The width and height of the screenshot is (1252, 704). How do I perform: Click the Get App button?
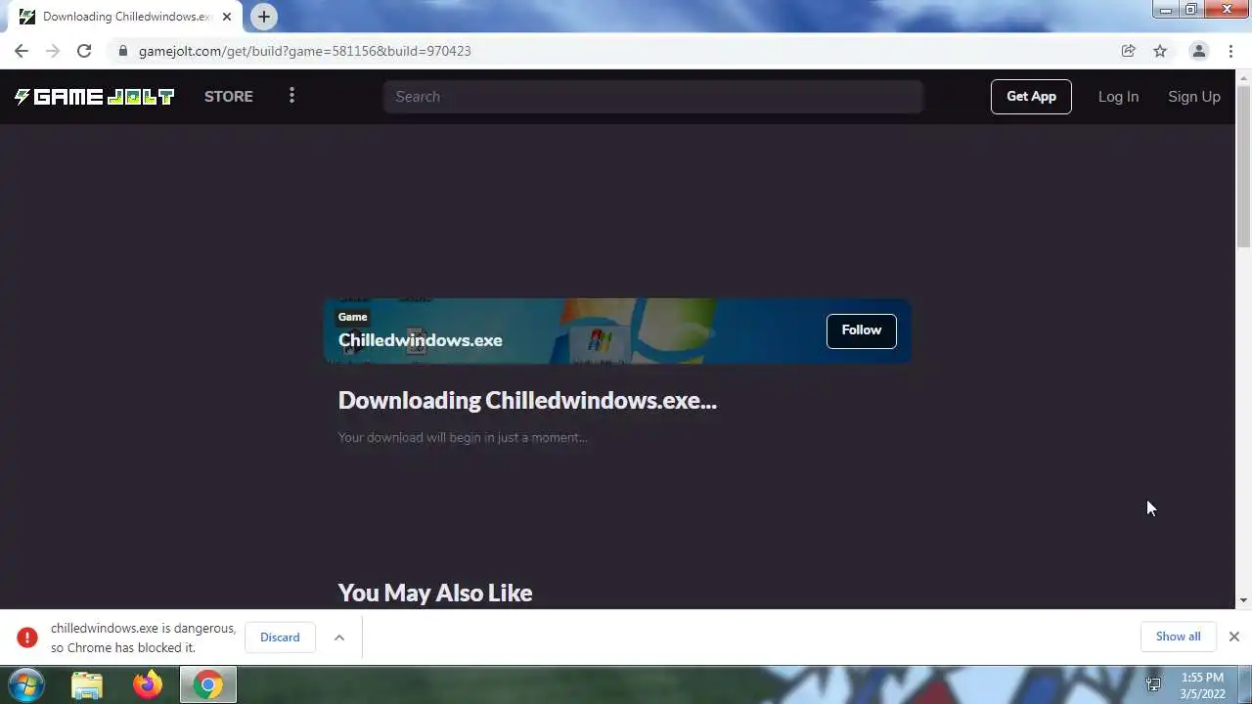point(1031,96)
